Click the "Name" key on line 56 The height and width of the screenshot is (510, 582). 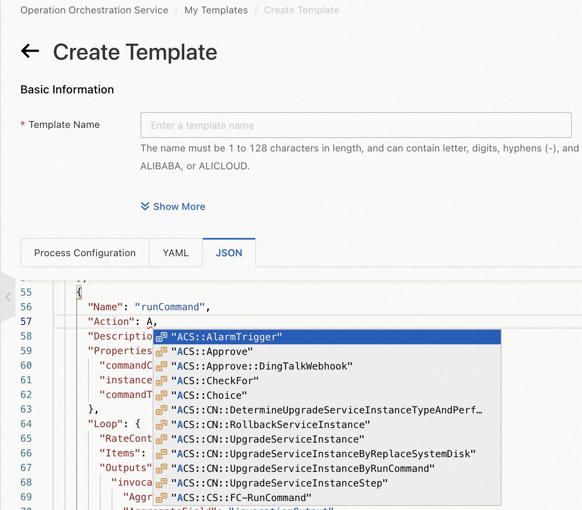[106, 307]
